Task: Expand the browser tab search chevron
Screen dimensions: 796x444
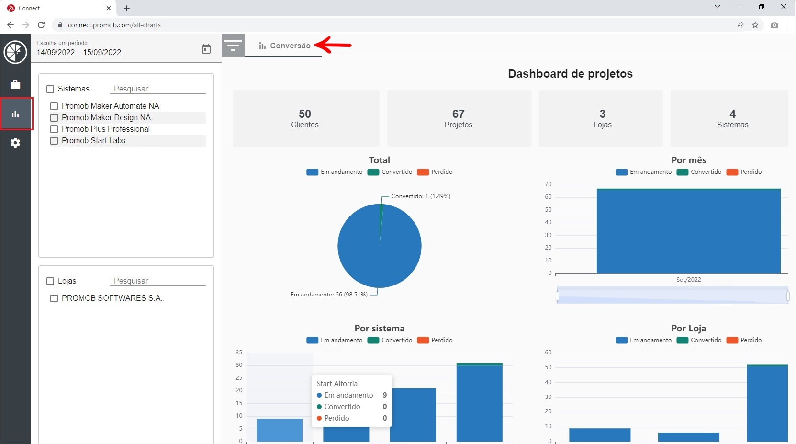Action: tap(717, 7)
